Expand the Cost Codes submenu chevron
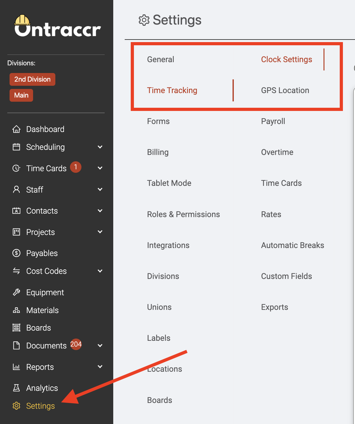This screenshot has height=424, width=355. [100, 271]
